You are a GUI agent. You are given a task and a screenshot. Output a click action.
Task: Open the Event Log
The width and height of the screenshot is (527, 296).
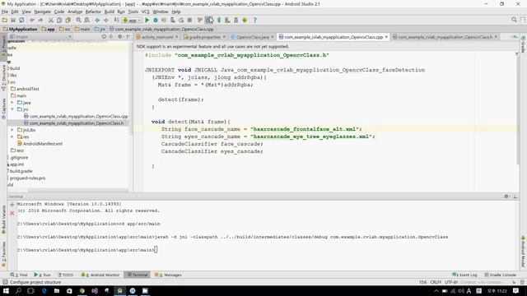[x=464, y=275]
